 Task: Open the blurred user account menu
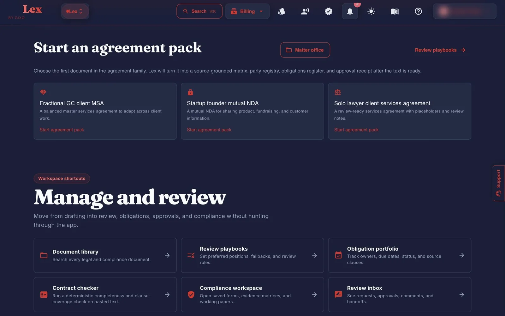(x=465, y=11)
